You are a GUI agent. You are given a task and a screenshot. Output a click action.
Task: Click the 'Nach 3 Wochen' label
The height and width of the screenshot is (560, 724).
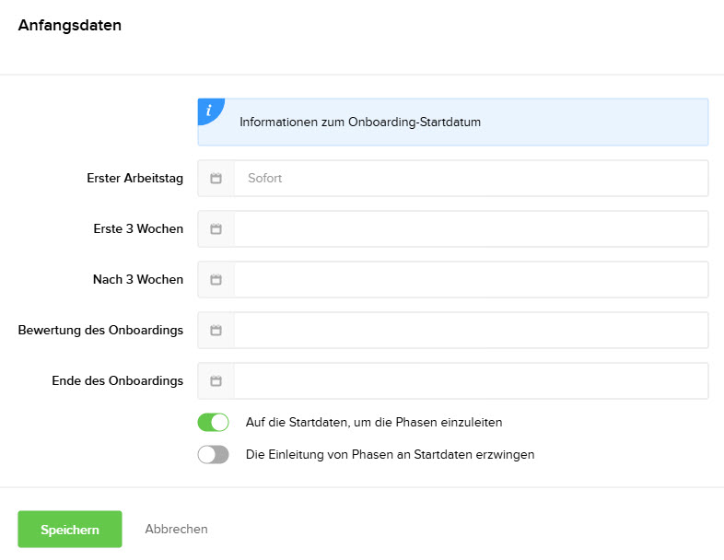(138, 280)
